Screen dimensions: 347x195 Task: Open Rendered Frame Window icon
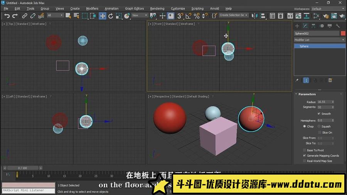tap(334, 16)
